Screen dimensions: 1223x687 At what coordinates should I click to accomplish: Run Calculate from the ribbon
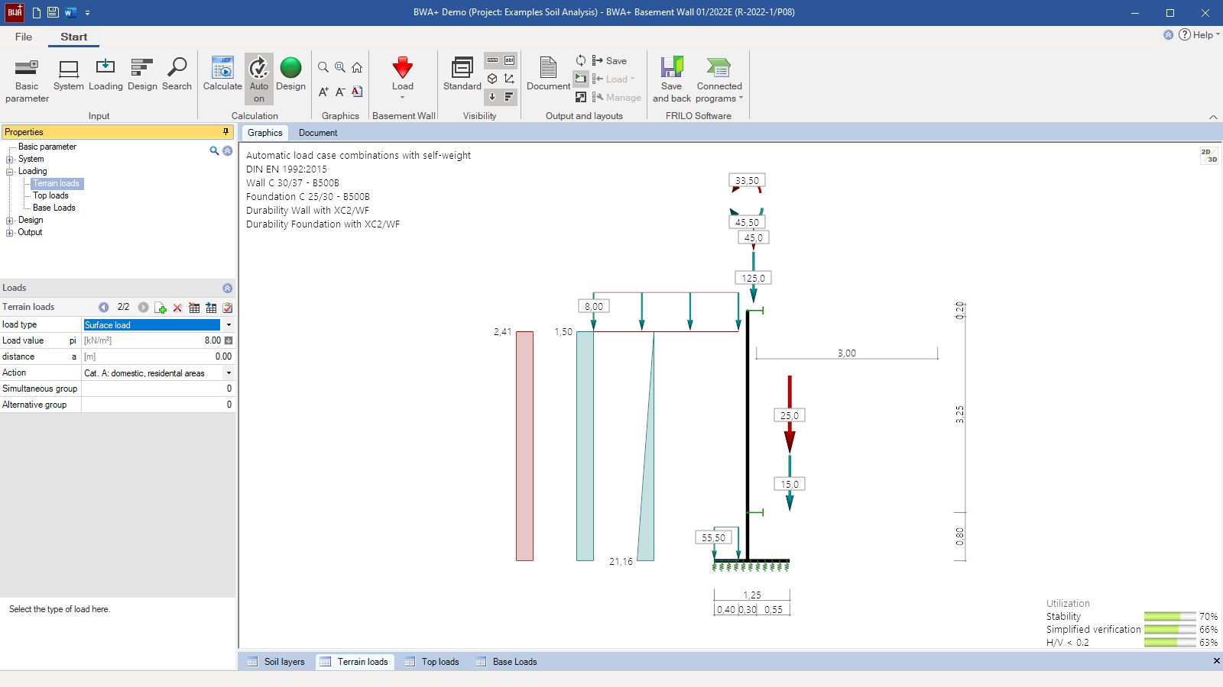coord(222,75)
